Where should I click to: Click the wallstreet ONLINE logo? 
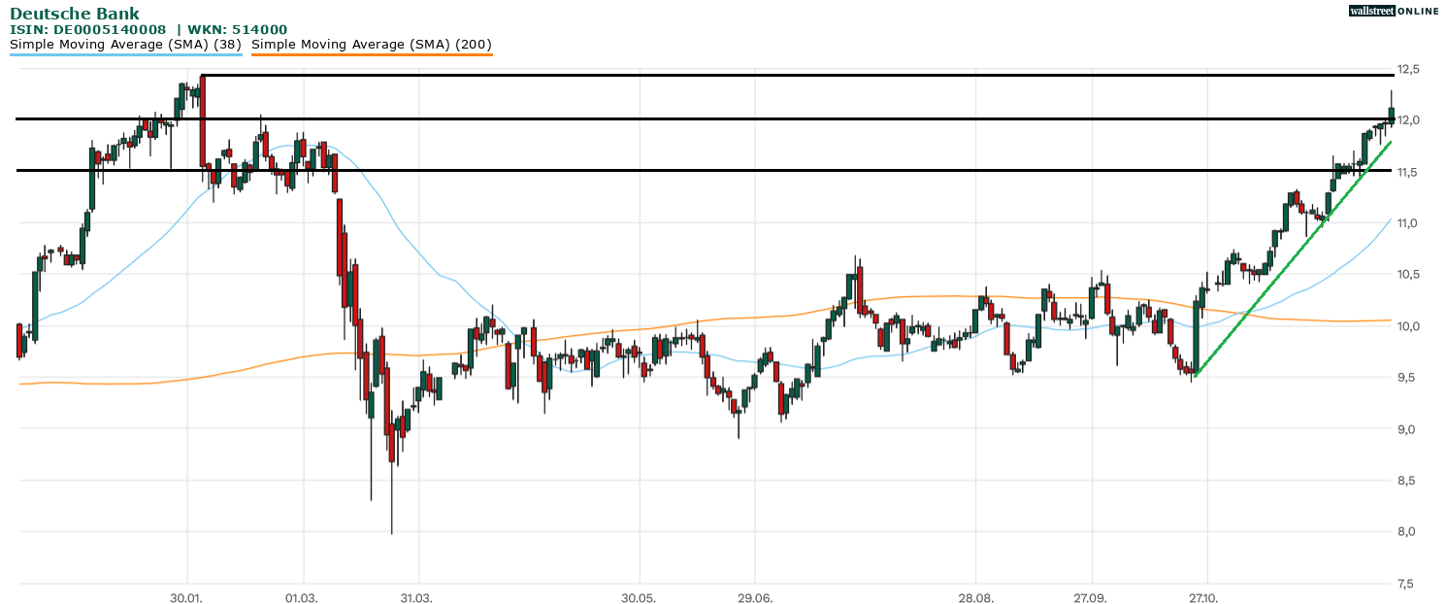click(x=1393, y=11)
